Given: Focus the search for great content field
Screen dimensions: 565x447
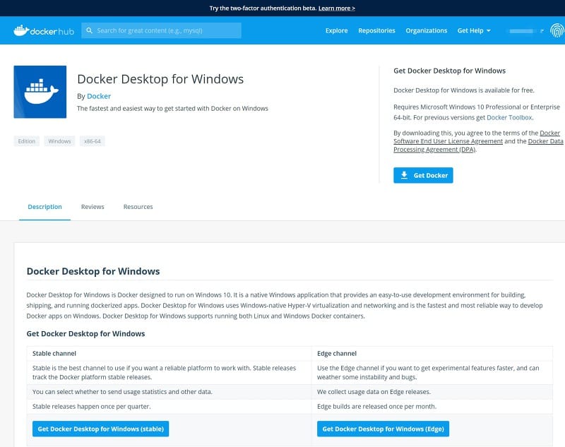Looking at the screenshot, I should click(167, 30).
